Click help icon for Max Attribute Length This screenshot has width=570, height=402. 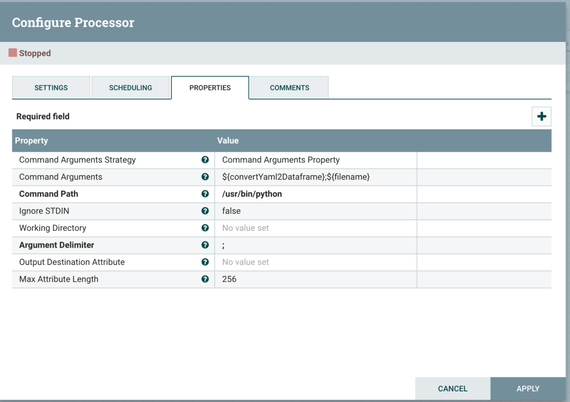(205, 279)
